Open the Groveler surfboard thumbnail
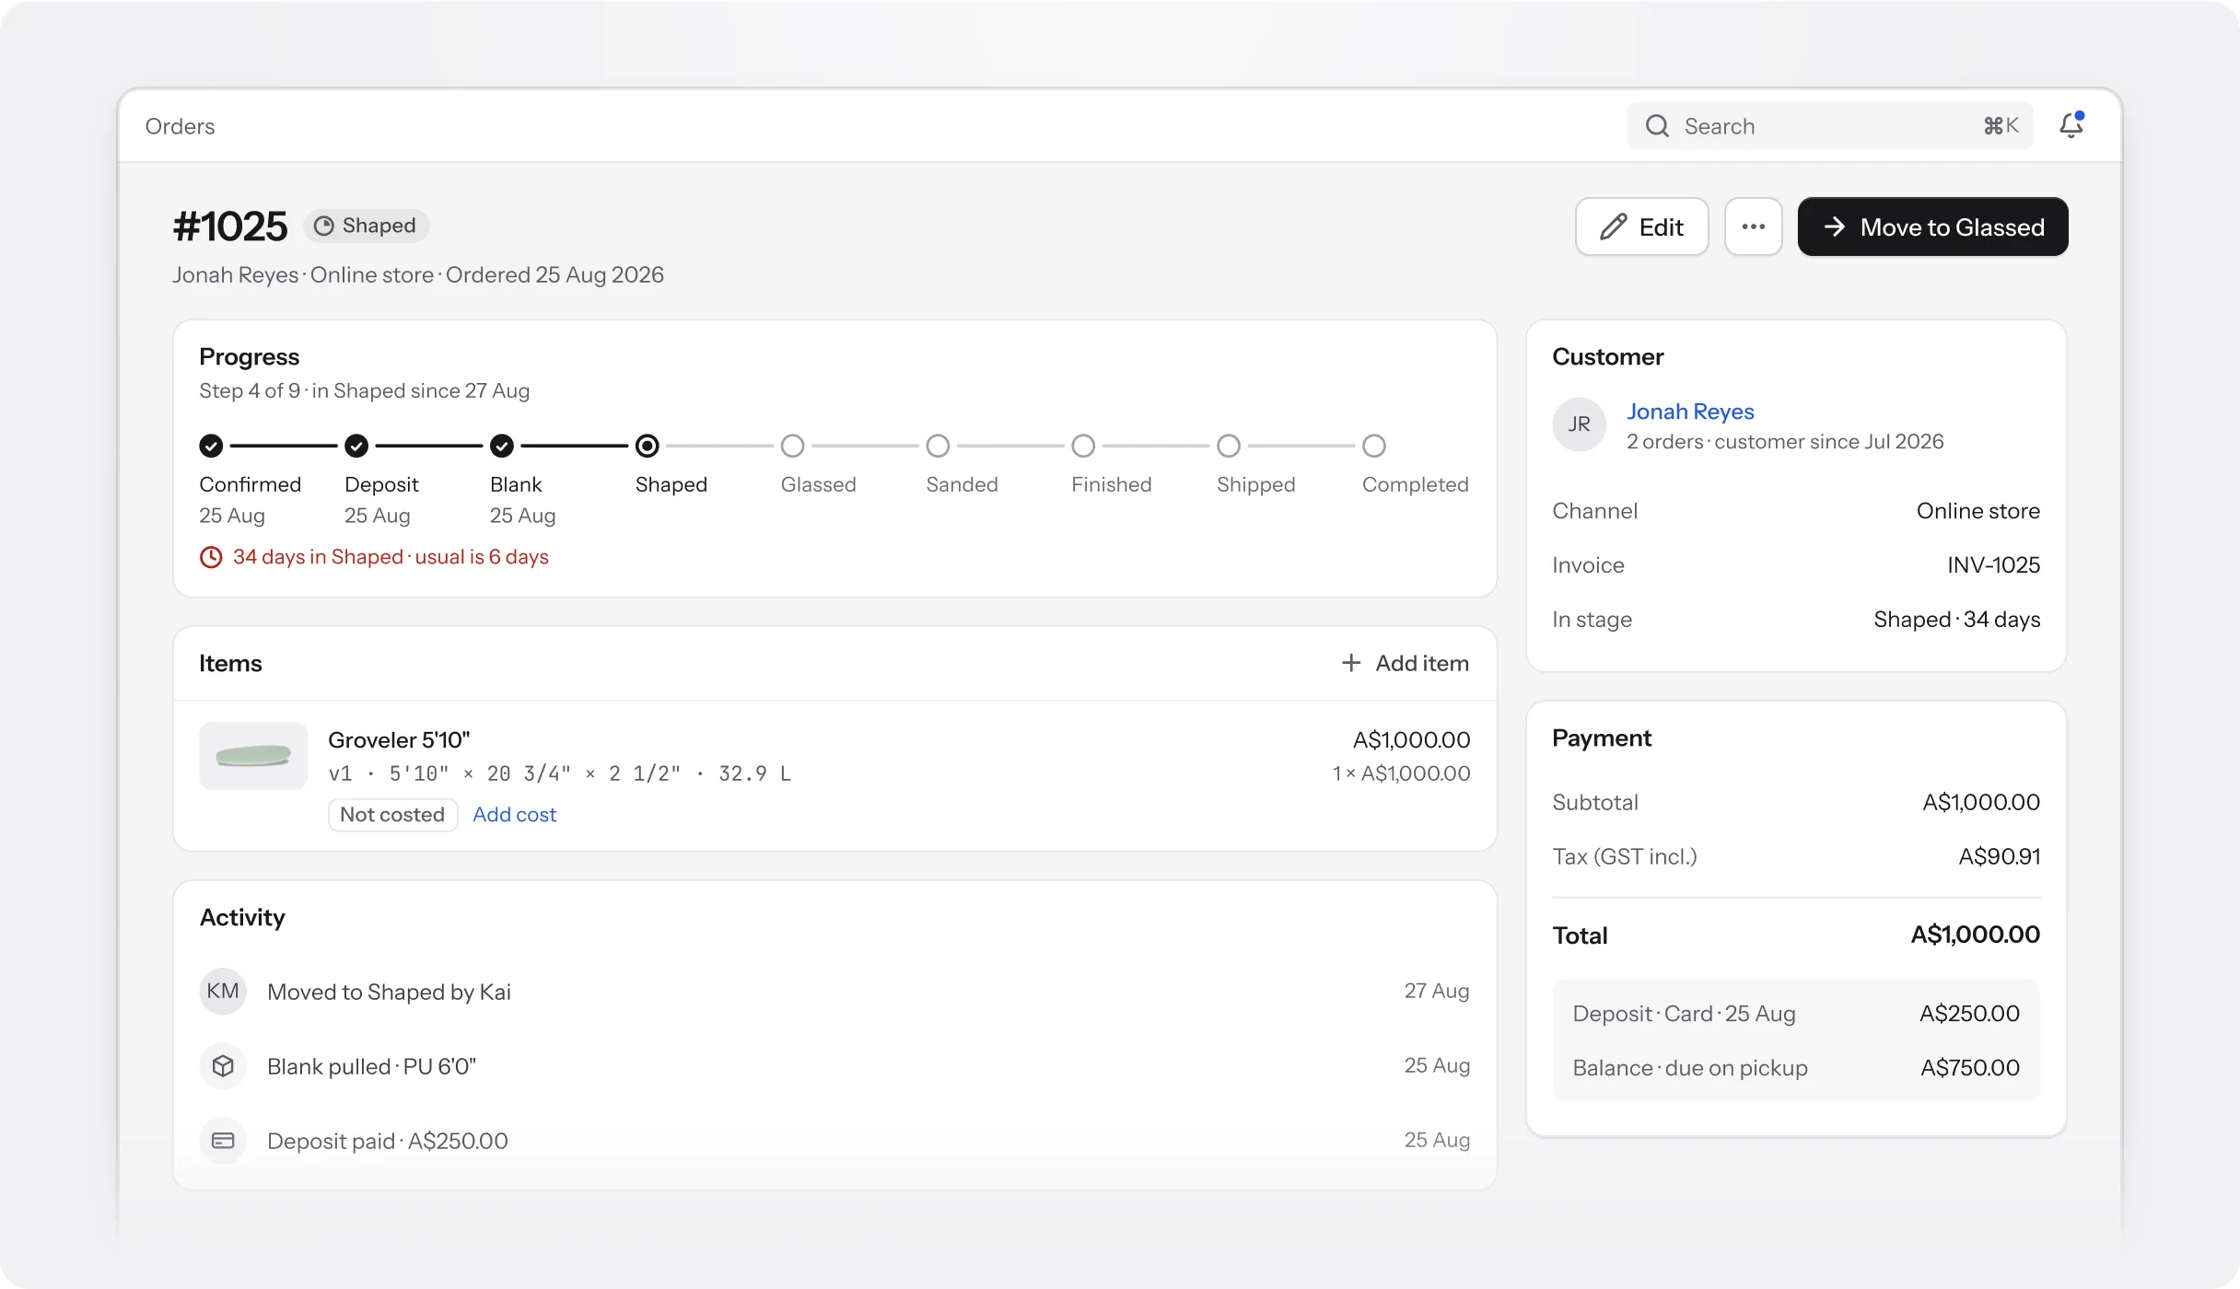 click(253, 756)
